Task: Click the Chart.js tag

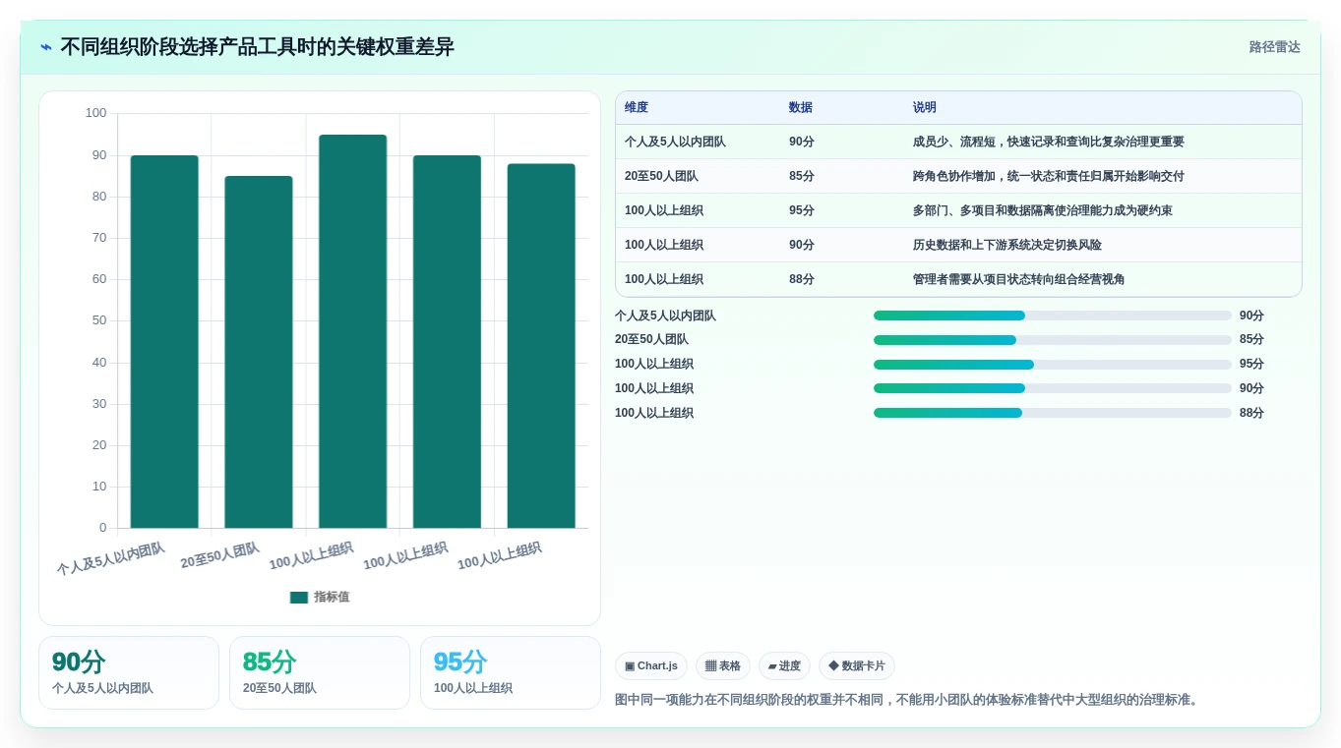Action: pos(651,666)
